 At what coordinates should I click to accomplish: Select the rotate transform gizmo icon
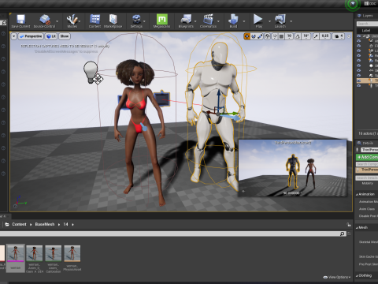click(254, 36)
